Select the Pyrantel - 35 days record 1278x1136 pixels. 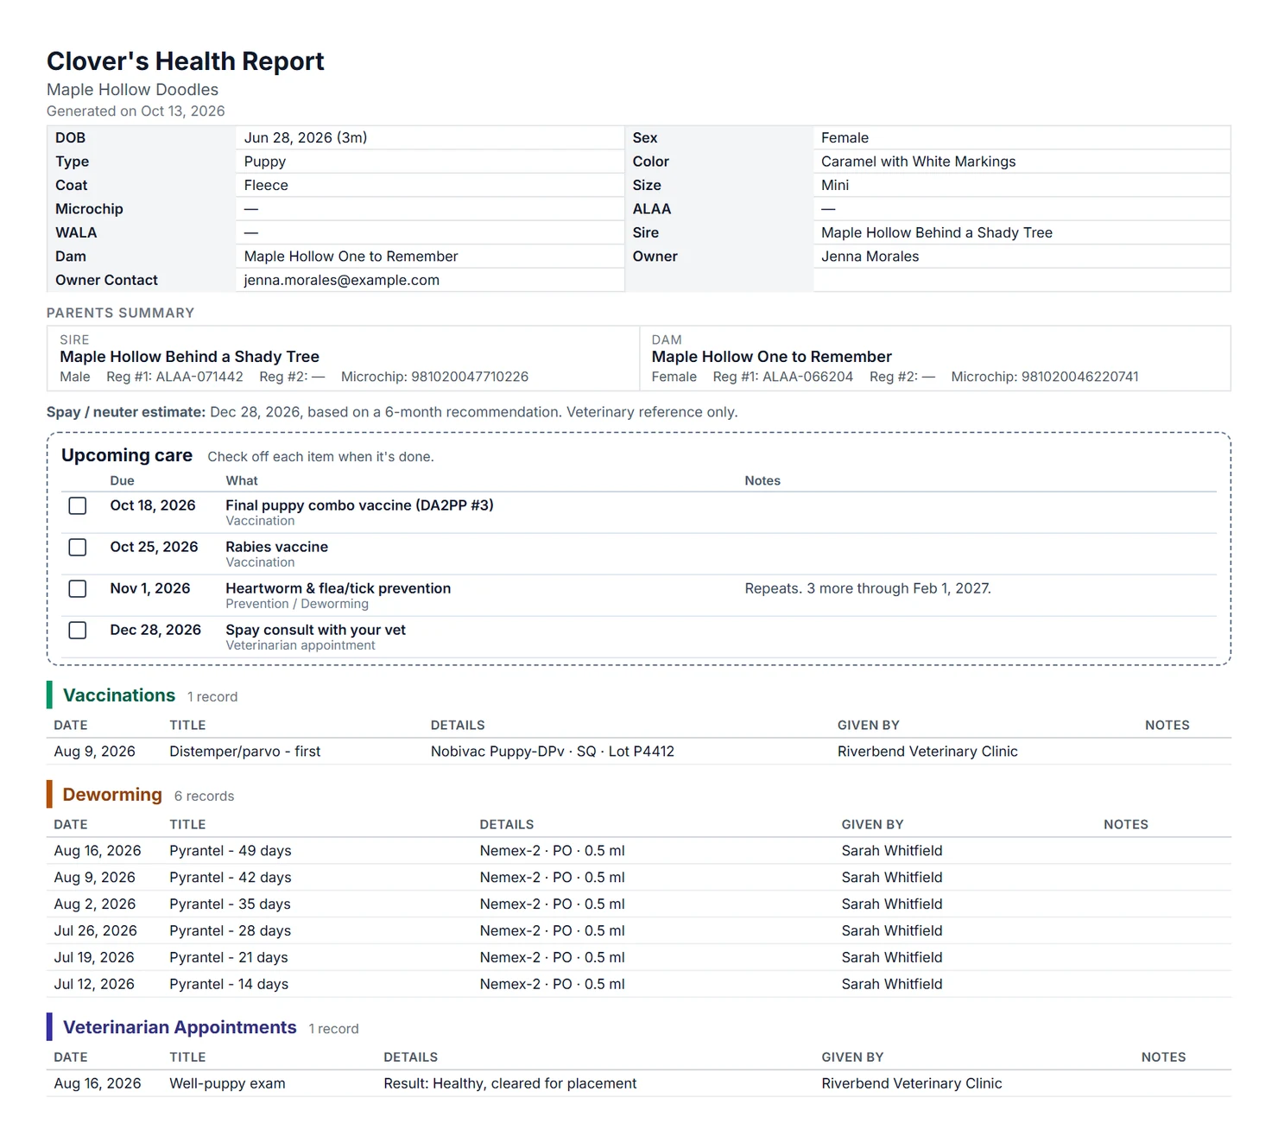click(230, 904)
